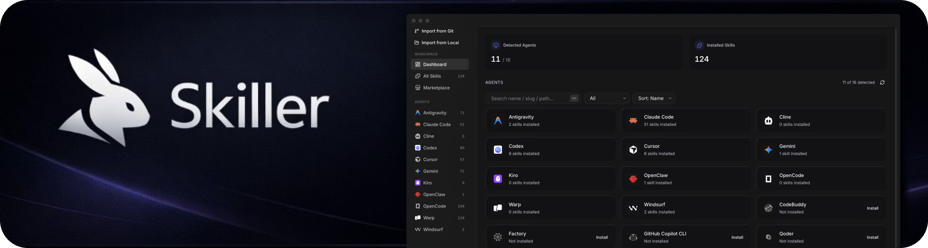928x248 pixels.
Task: Click the Claude Code card icon
Action: [633, 121]
